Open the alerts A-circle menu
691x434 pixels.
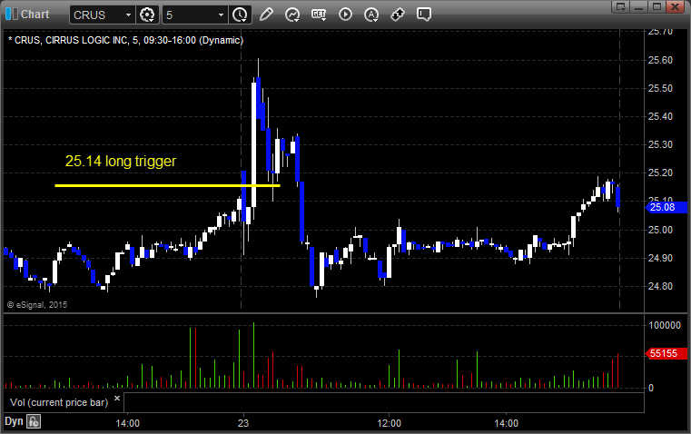[x=371, y=15]
